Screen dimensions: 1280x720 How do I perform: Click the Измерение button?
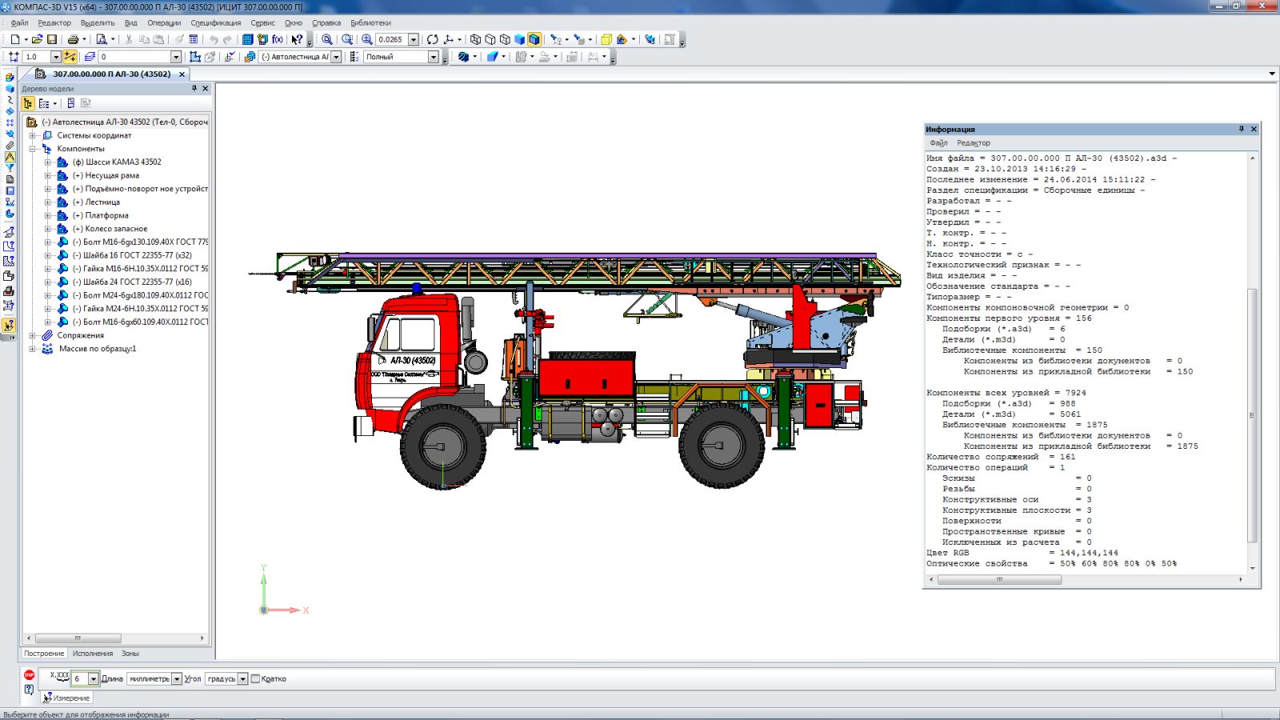click(x=67, y=698)
